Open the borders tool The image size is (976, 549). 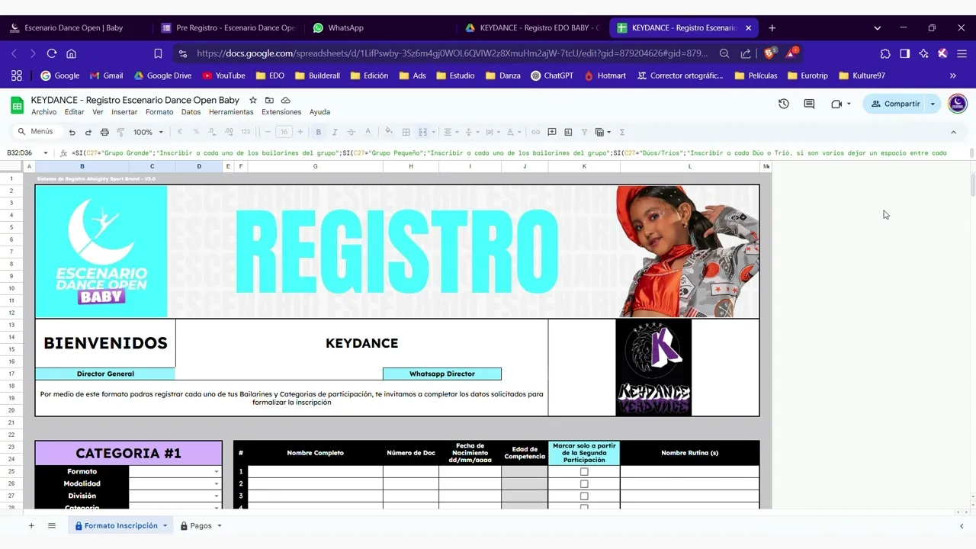click(406, 132)
